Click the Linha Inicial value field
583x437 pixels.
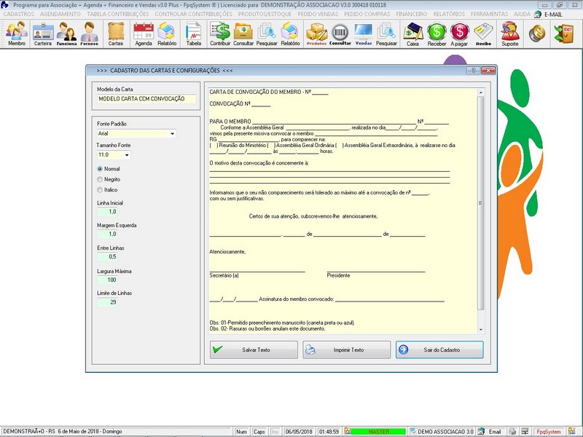[x=107, y=212]
